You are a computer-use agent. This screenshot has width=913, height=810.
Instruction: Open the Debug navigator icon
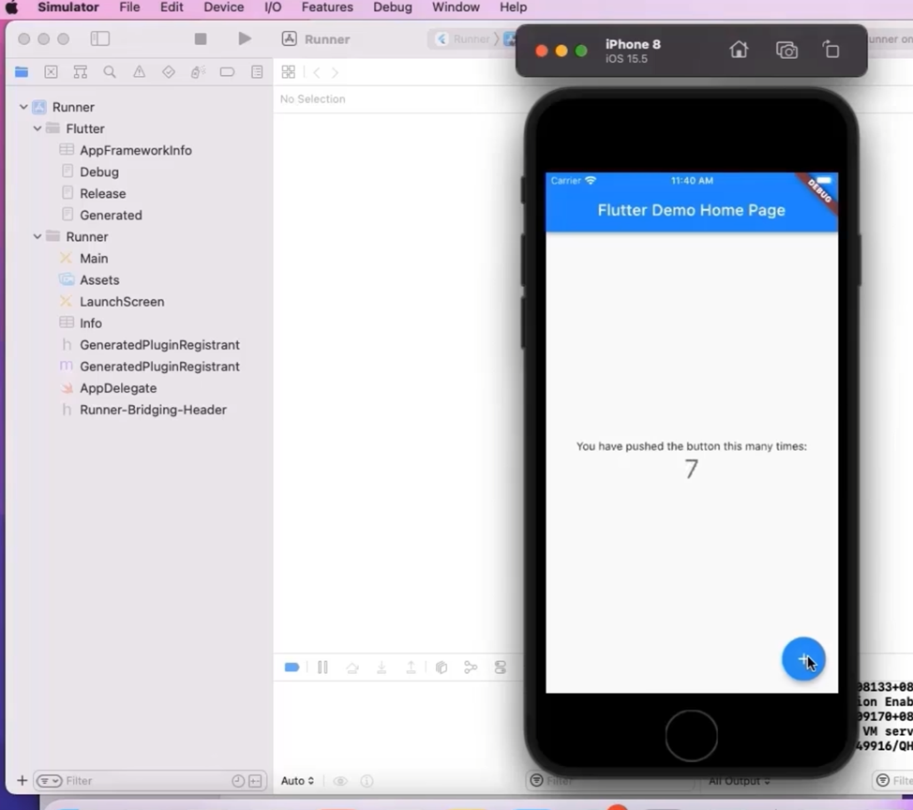[x=198, y=72]
